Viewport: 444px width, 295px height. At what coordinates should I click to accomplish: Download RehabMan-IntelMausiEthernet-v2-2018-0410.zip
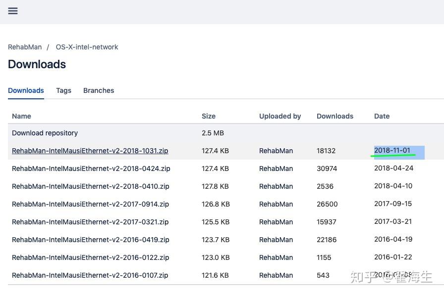click(x=90, y=186)
